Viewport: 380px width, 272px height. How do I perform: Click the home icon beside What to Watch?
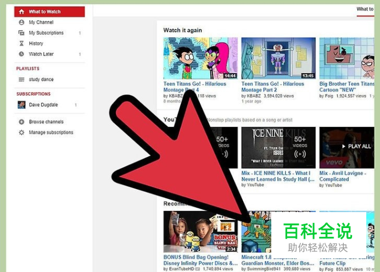(21, 12)
